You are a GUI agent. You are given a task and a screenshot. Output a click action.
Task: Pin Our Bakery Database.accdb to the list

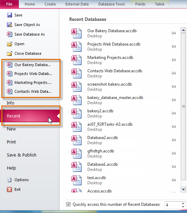pyautogui.click(x=173, y=33)
